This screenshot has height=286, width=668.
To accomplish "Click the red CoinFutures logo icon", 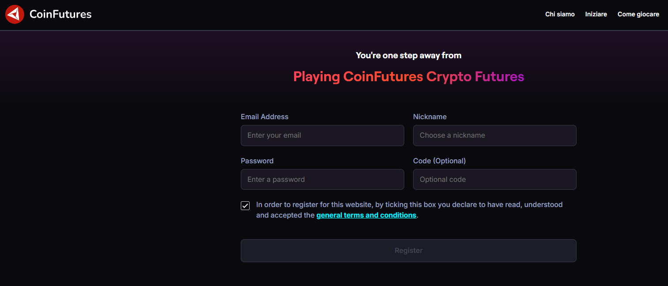I will tap(15, 15).
